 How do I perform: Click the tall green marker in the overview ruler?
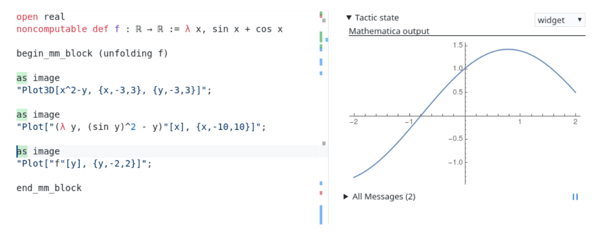[321, 37]
